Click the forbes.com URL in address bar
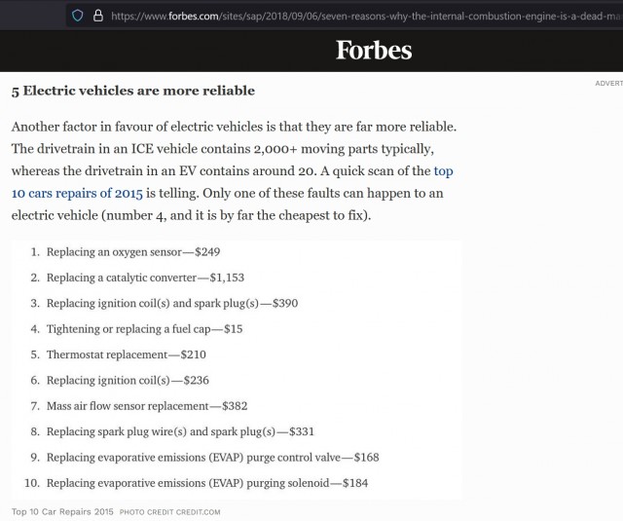 point(366,17)
